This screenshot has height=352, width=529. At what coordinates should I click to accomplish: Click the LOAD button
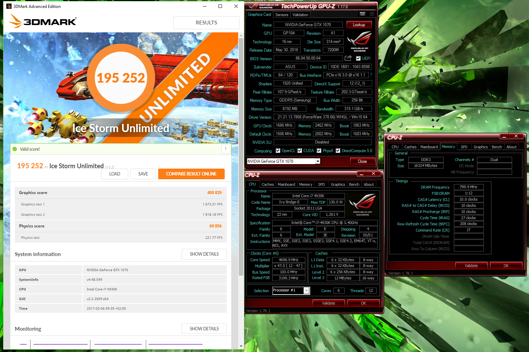(x=115, y=174)
